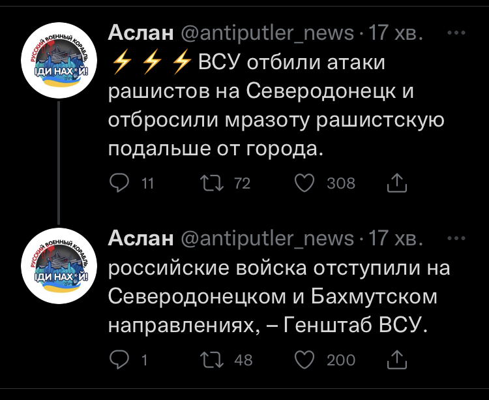Viewport: 489px width, 400px height.
Task: Open more options on the top tweet
Action: click(458, 32)
